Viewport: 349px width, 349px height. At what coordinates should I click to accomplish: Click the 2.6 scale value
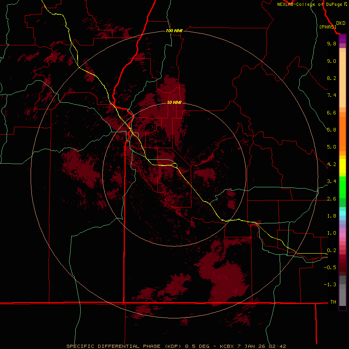point(332,199)
